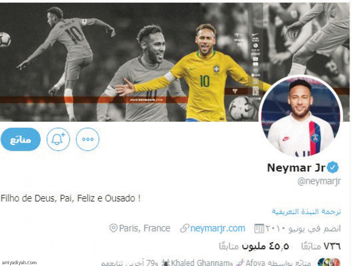Translate the bio via ترجمة النبذة التعريفية
Image resolution: width=355 pixels, height=266 pixels.
pos(306,212)
